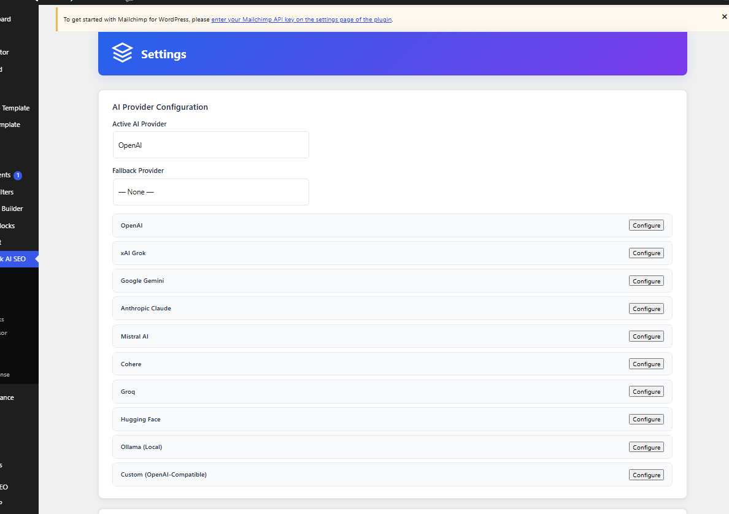Screen dimensions: 729x514
Task: Open the Active AI Provider dropdown
Action: tap(210, 145)
